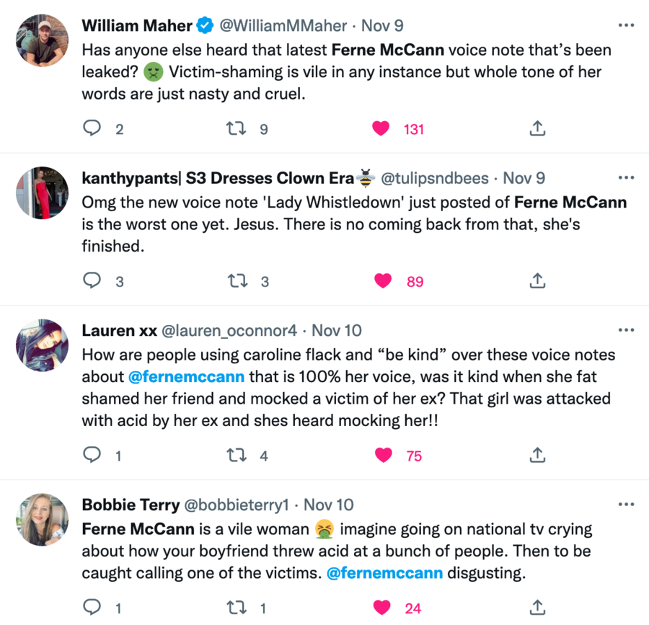The height and width of the screenshot is (625, 649).
Task: Open more options on William Maher's tweet
Action: pos(626,25)
